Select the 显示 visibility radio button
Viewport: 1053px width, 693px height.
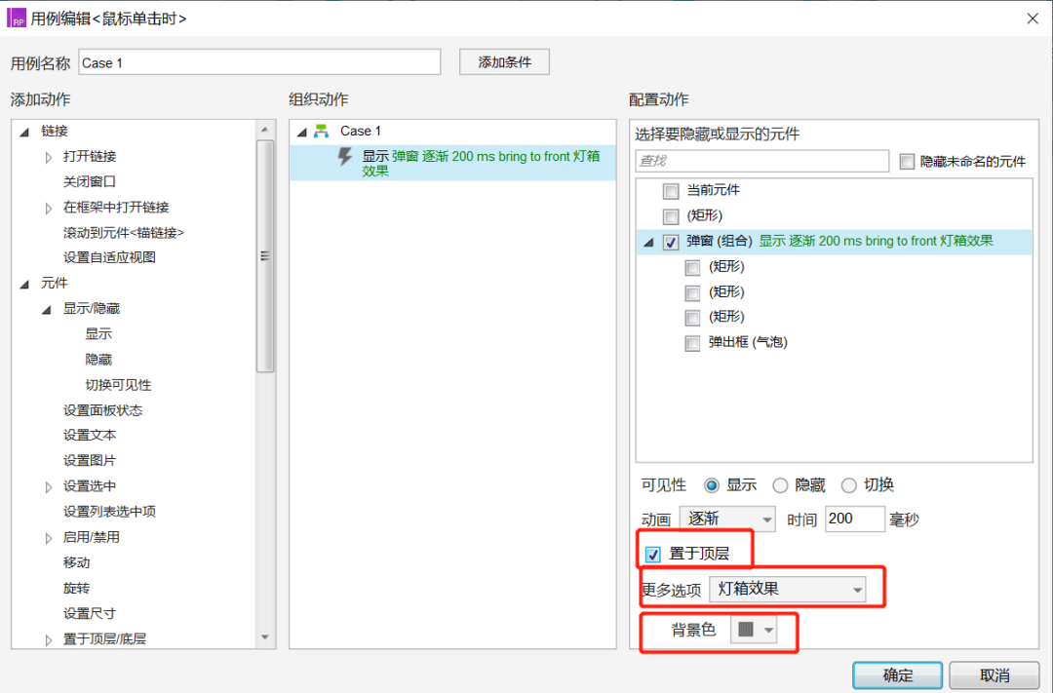[711, 485]
